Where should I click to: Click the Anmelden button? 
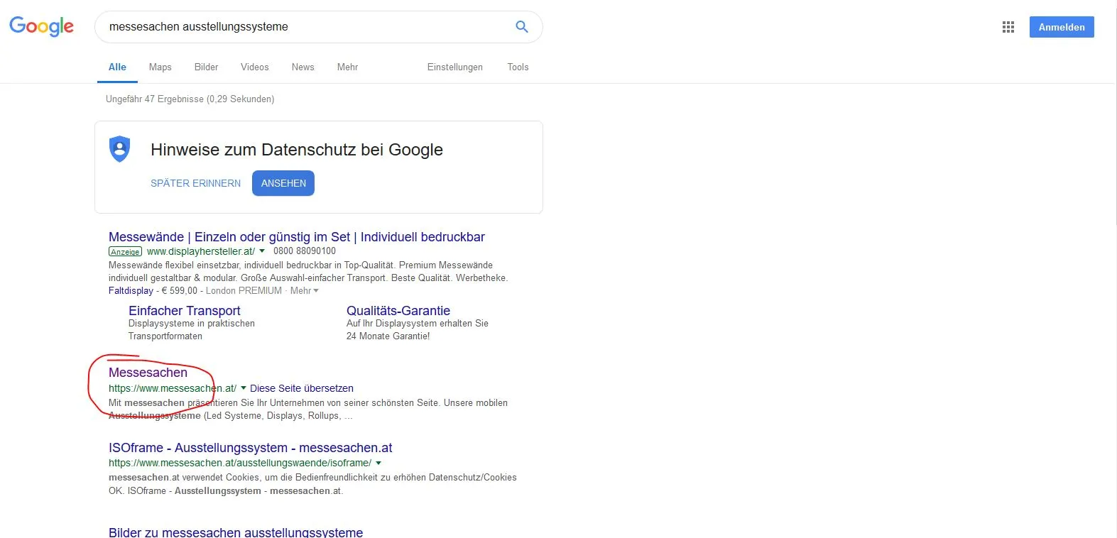click(x=1062, y=27)
